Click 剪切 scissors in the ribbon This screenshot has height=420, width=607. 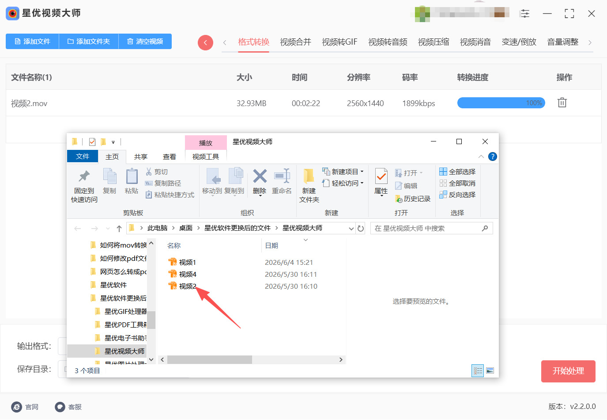click(157, 172)
